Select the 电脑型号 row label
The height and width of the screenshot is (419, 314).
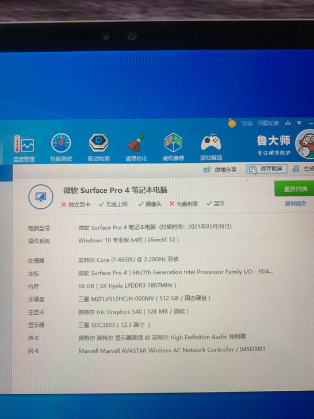39,228
